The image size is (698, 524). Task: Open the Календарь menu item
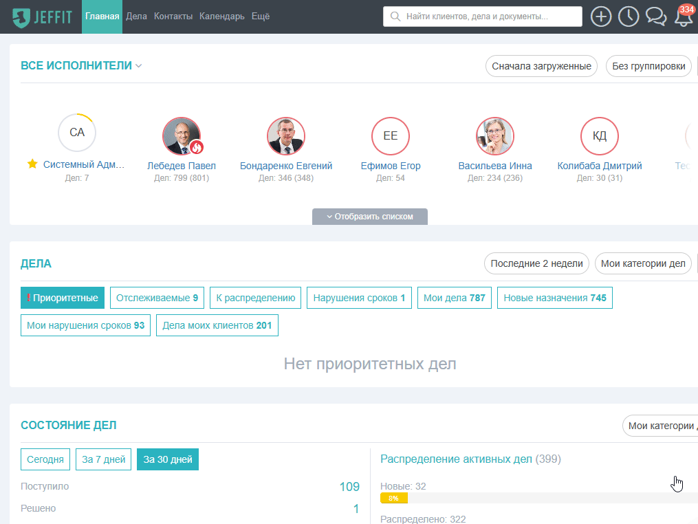(221, 16)
